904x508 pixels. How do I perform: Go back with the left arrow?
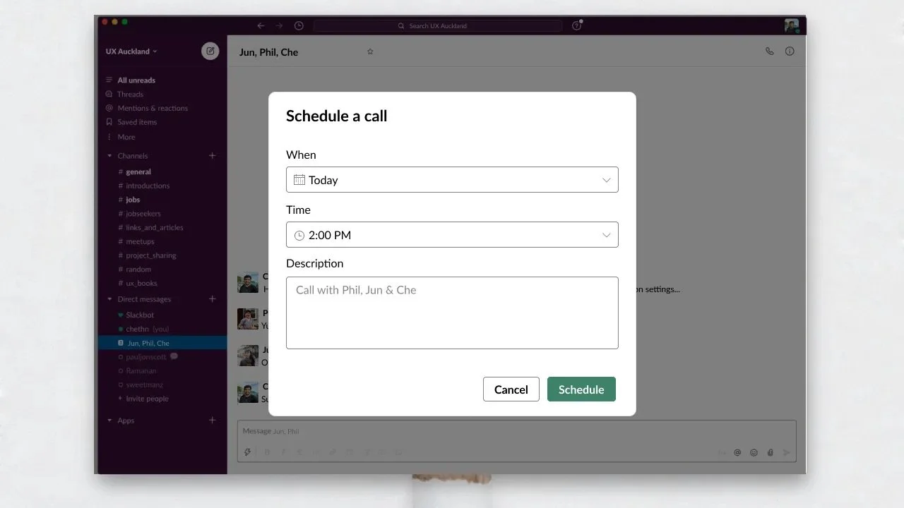point(261,25)
